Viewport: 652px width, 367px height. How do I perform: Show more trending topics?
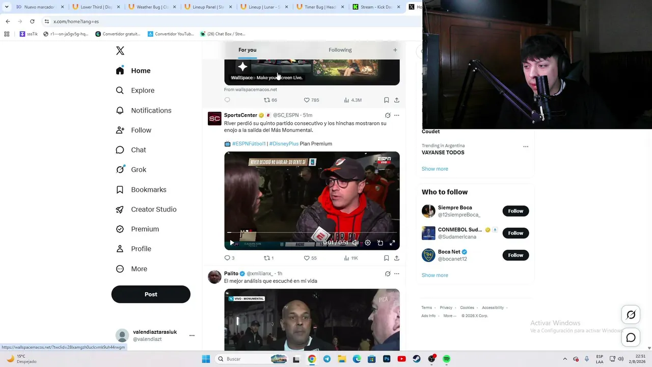tap(434, 169)
